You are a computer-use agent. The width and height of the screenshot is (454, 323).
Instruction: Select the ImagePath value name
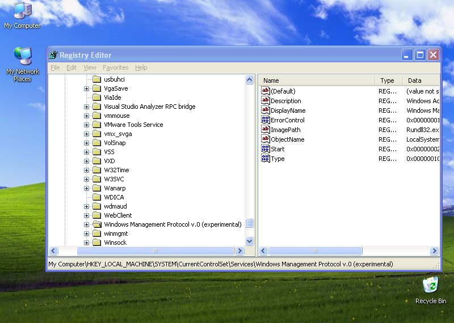pyautogui.click(x=285, y=130)
